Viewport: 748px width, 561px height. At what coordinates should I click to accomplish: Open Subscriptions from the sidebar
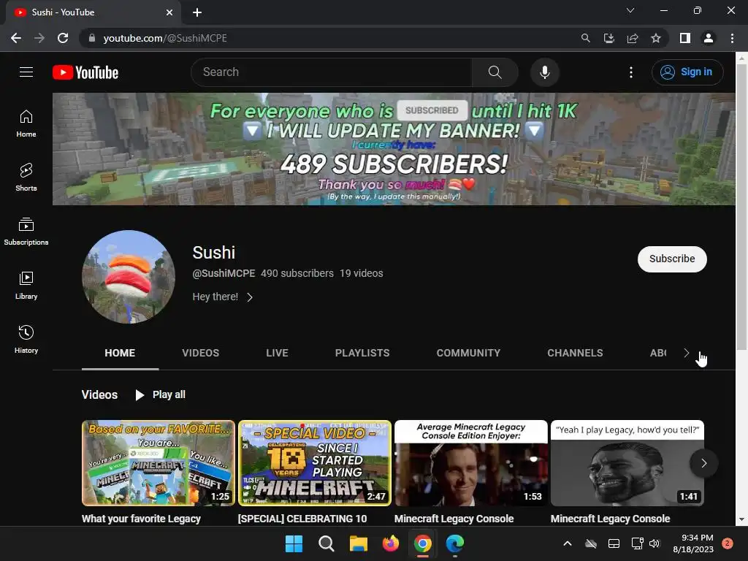pos(26,232)
